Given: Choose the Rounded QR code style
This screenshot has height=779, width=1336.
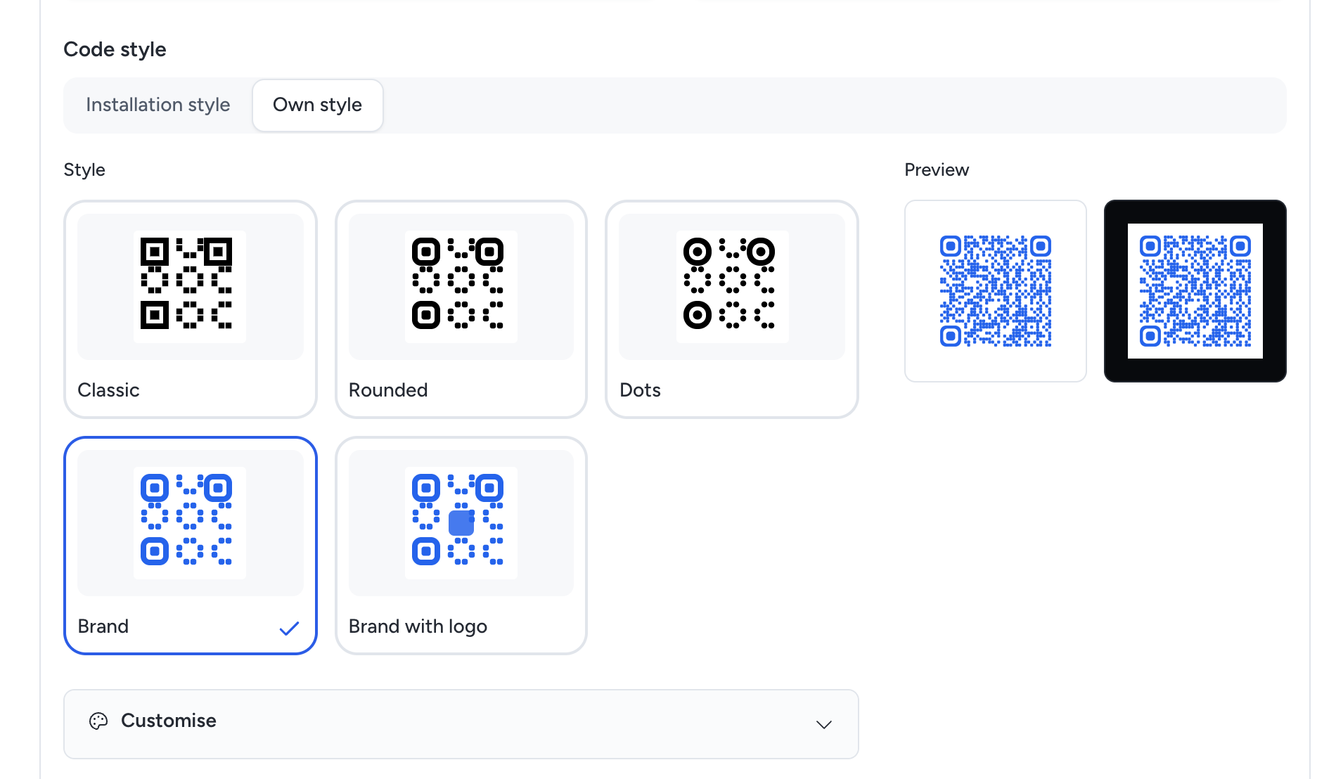Looking at the screenshot, I should tap(461, 309).
